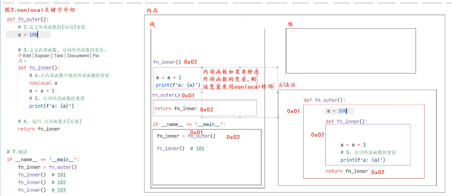Click the 'return fn_inner' stack frame box

click(x=205, y=108)
